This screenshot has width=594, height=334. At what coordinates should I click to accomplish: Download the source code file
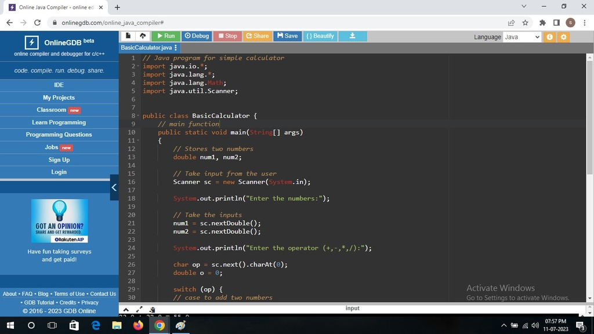pyautogui.click(x=352, y=36)
